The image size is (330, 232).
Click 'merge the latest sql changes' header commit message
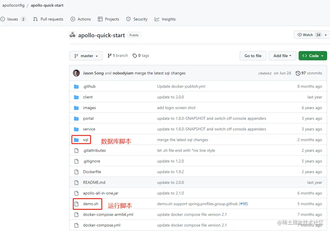160,73
